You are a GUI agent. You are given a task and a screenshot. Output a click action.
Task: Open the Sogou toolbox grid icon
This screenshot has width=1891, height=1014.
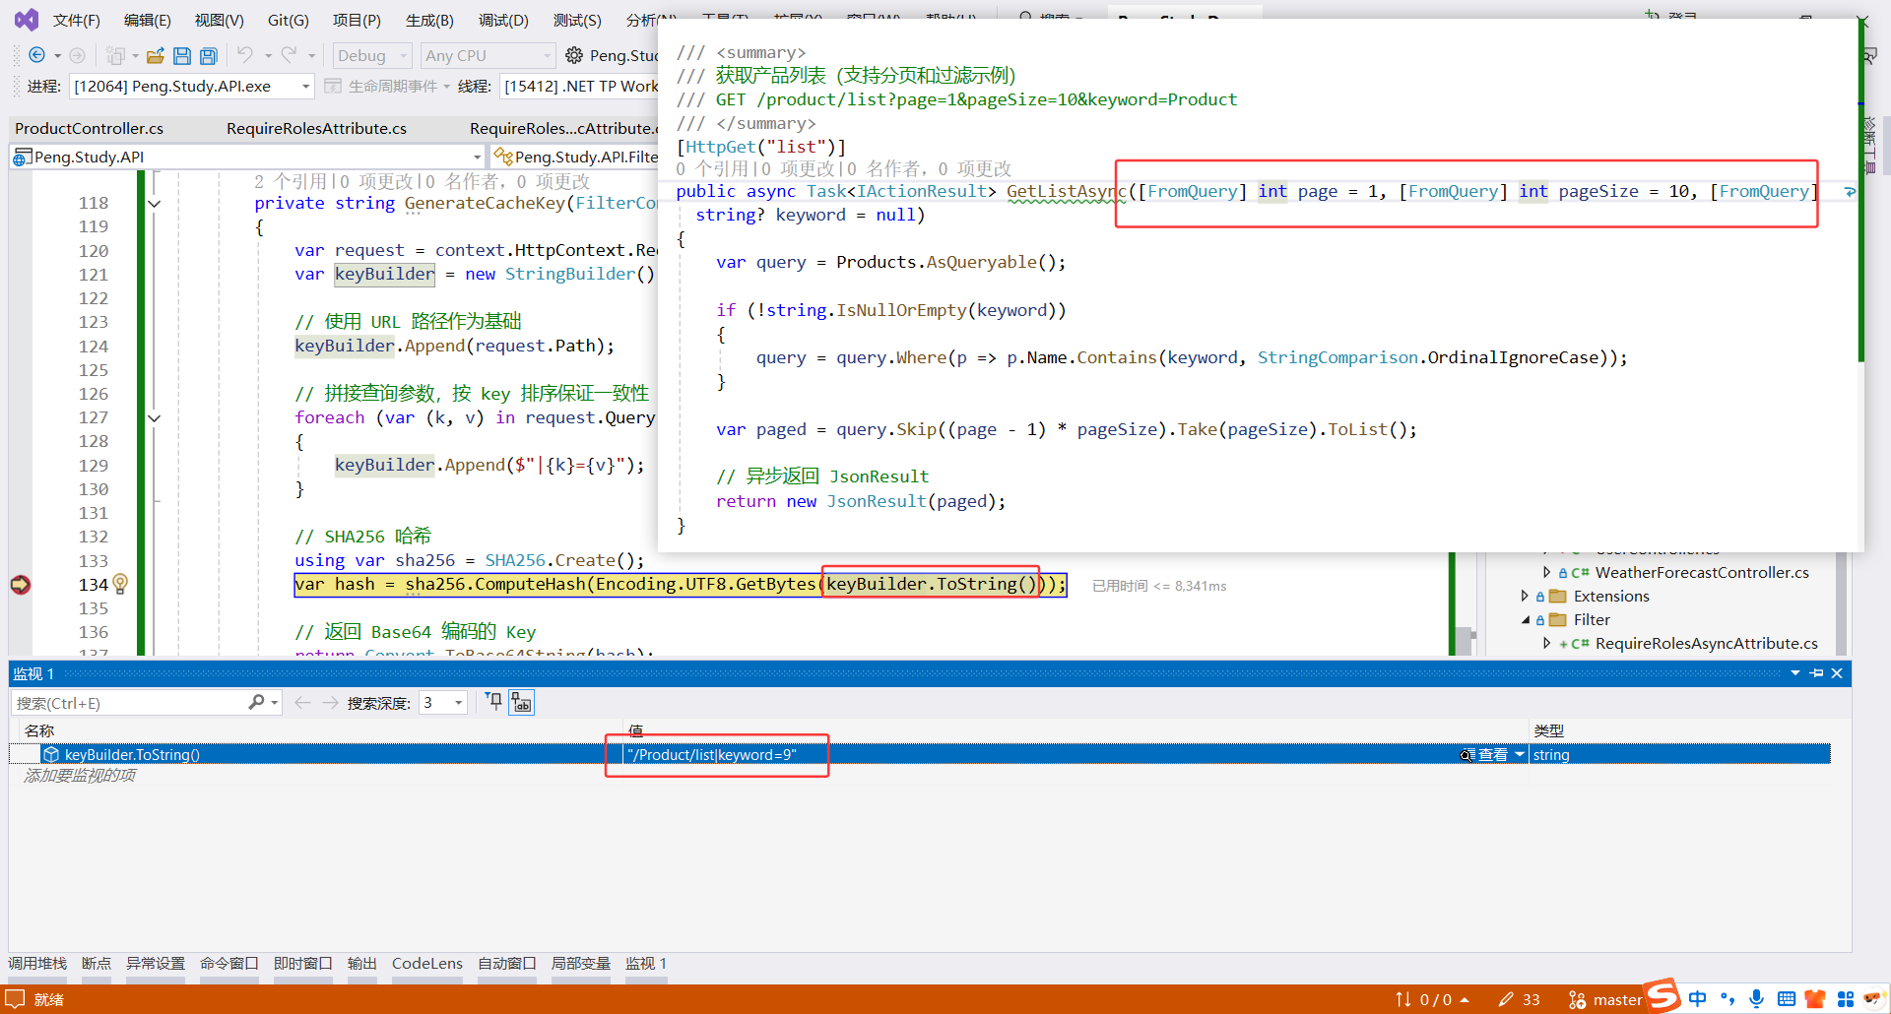pos(1845,999)
